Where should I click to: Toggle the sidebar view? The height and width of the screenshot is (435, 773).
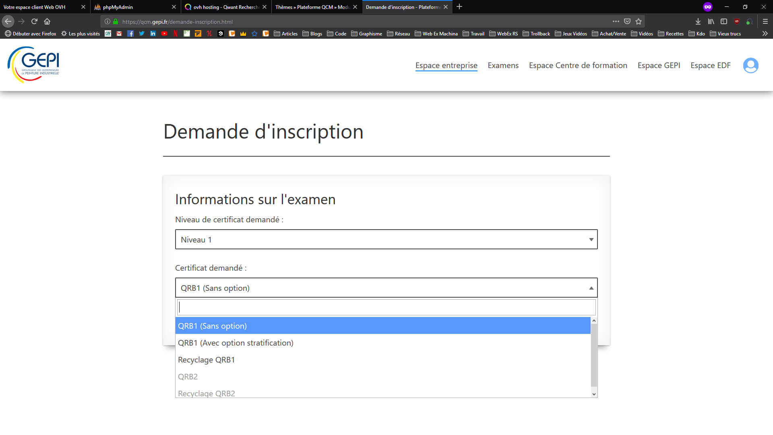click(723, 21)
